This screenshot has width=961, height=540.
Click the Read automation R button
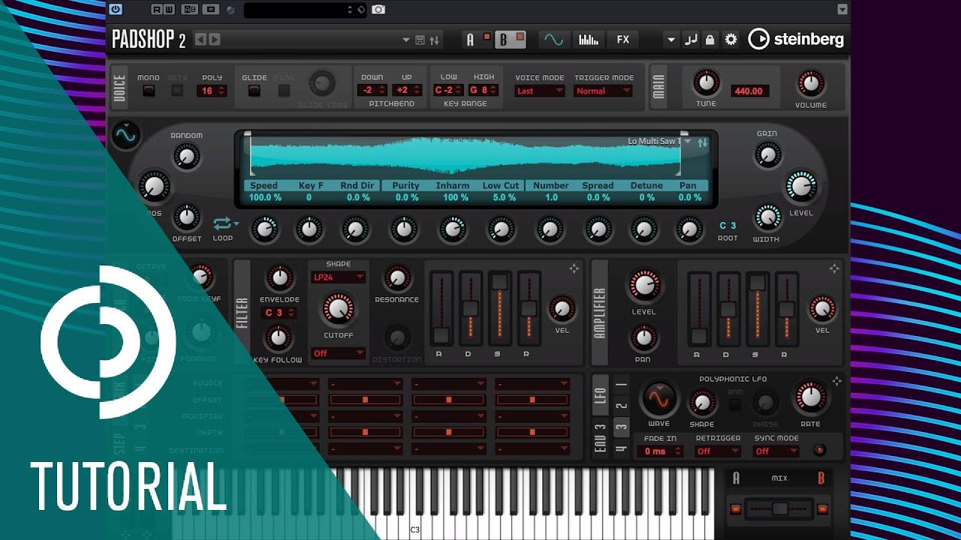[157, 10]
